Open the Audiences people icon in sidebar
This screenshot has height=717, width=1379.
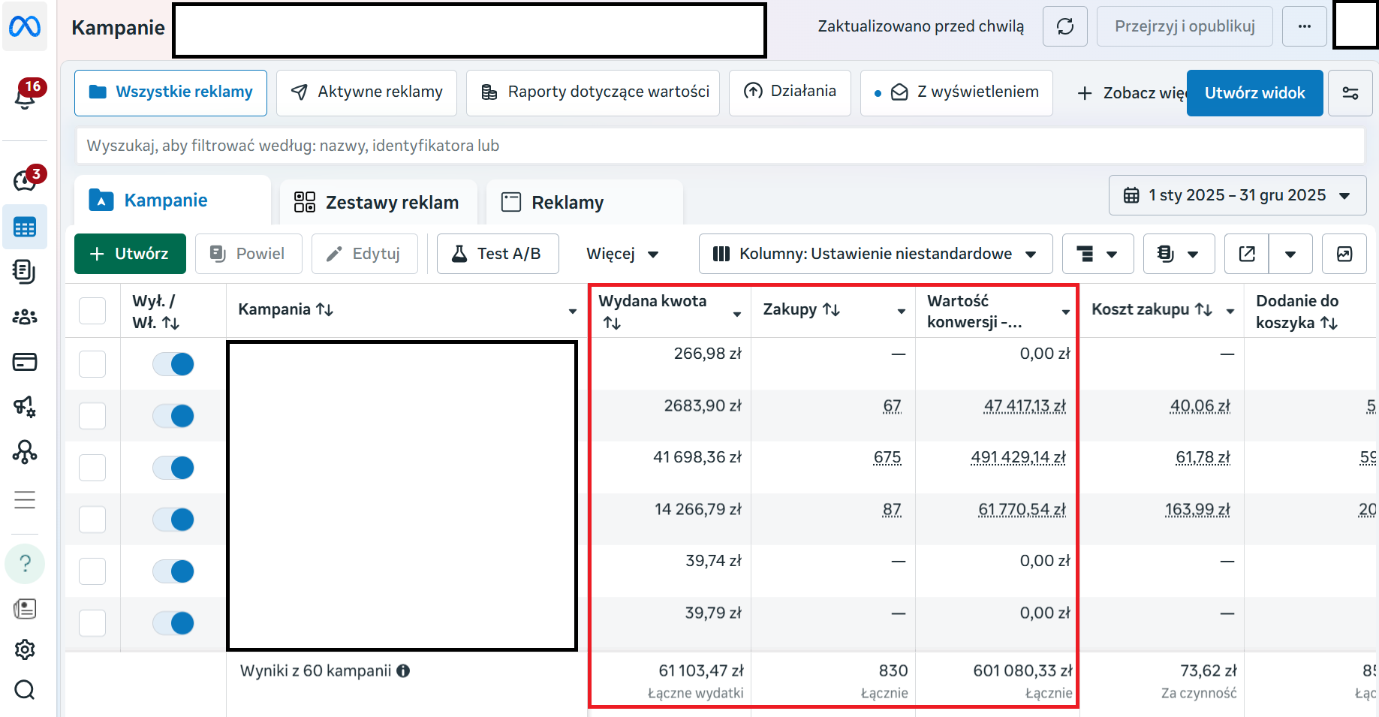coord(25,317)
